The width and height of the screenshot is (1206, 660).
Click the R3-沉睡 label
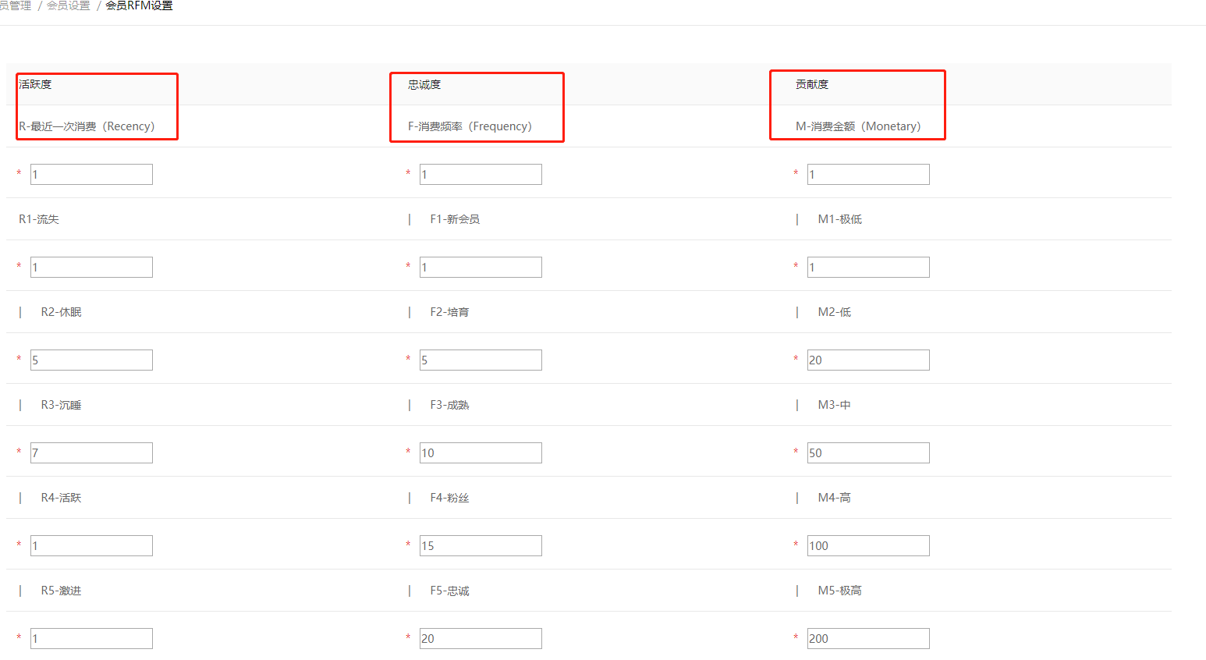(61, 405)
